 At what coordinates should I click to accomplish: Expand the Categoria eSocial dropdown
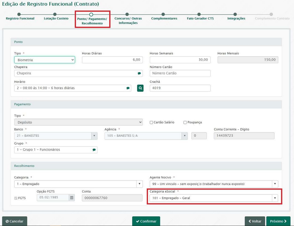click(275, 198)
